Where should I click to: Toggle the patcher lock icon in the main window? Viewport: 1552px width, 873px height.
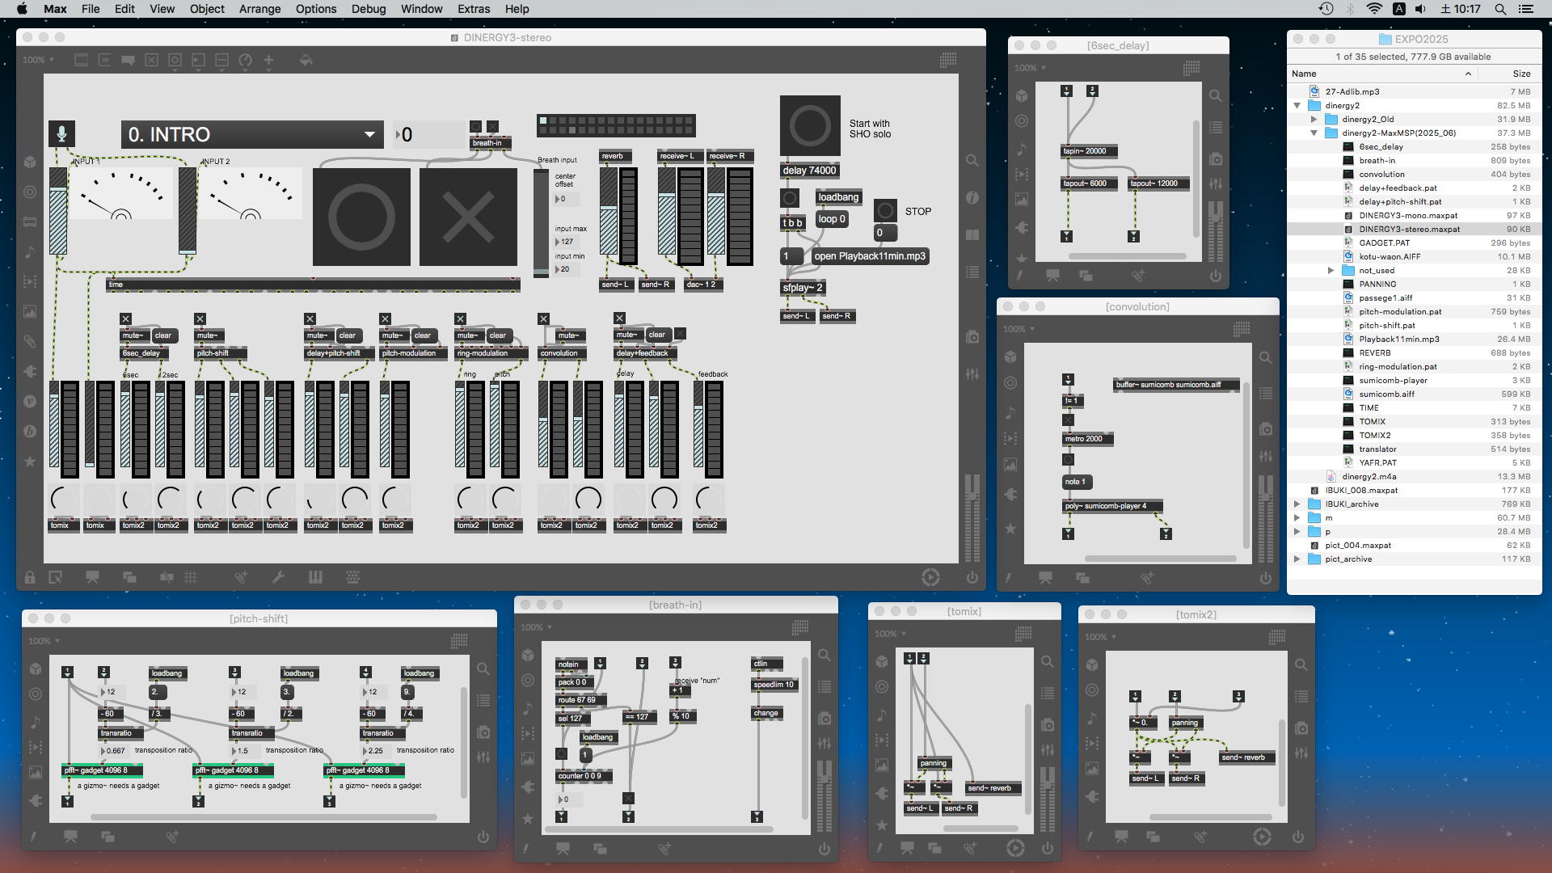[x=29, y=577]
